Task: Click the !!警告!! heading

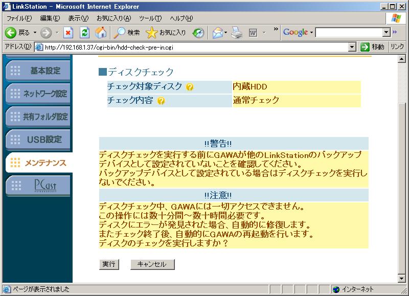Action: click(x=218, y=144)
